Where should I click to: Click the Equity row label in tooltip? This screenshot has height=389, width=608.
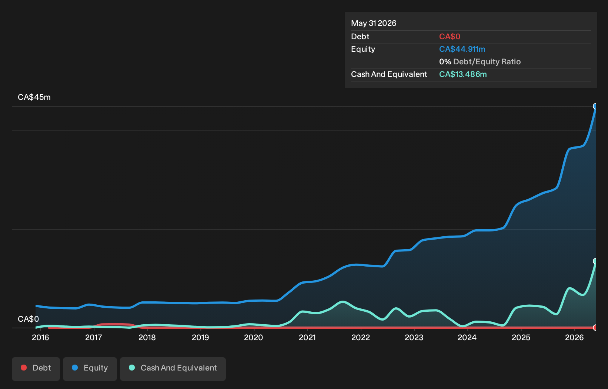[363, 49]
